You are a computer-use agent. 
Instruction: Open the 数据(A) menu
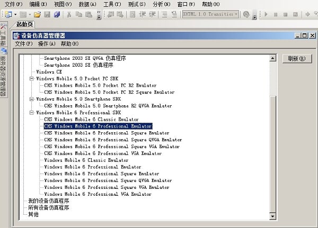tap(87, 4)
